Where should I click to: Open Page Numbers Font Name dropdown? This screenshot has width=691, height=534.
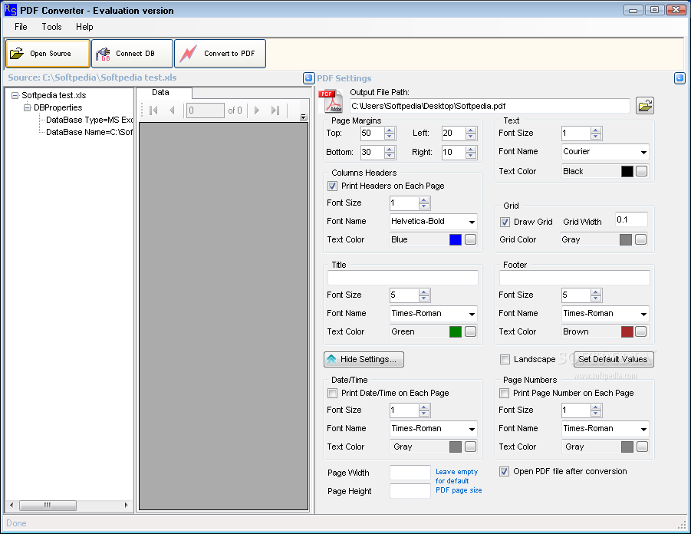click(x=644, y=429)
